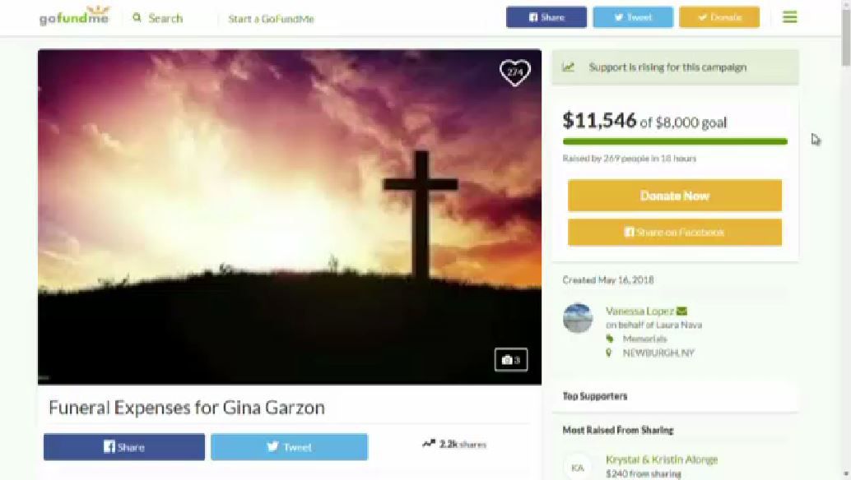Image resolution: width=851 pixels, height=480 pixels.
Task: Click the green donation progress bar
Action: [675, 141]
